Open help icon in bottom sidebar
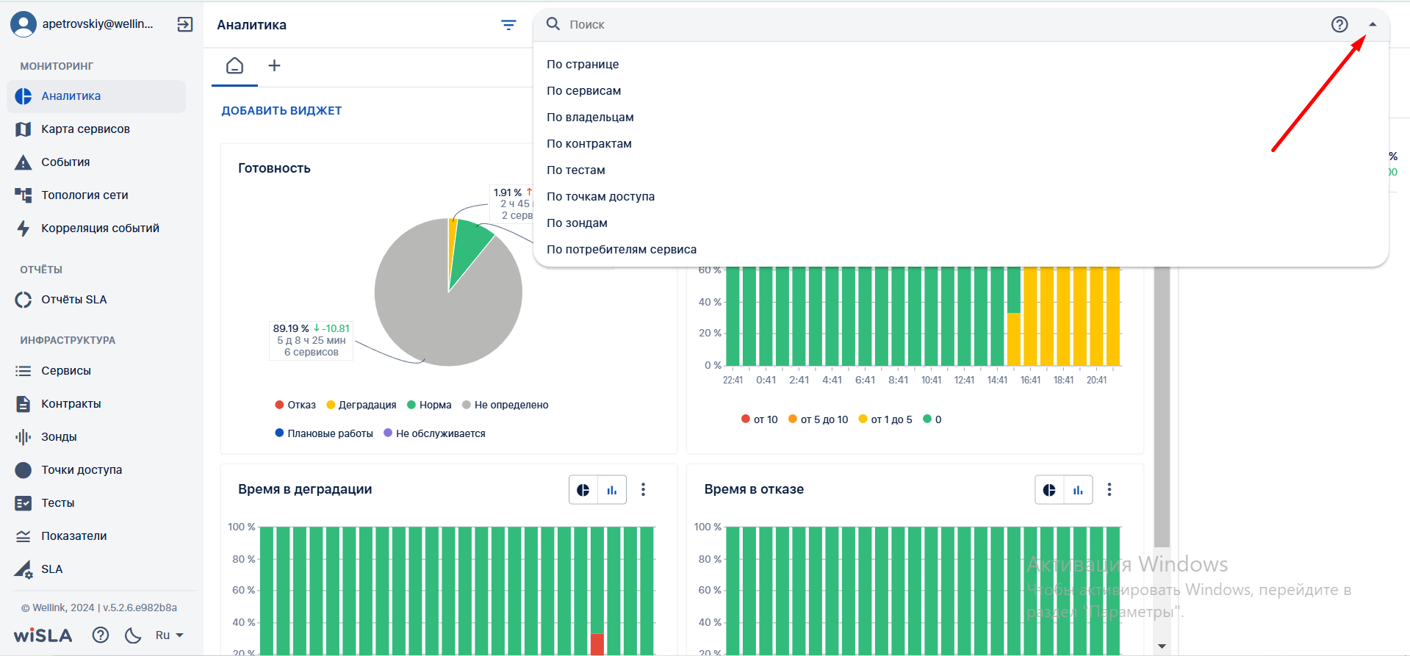Screen dimensions: 1410x656 coord(101,635)
